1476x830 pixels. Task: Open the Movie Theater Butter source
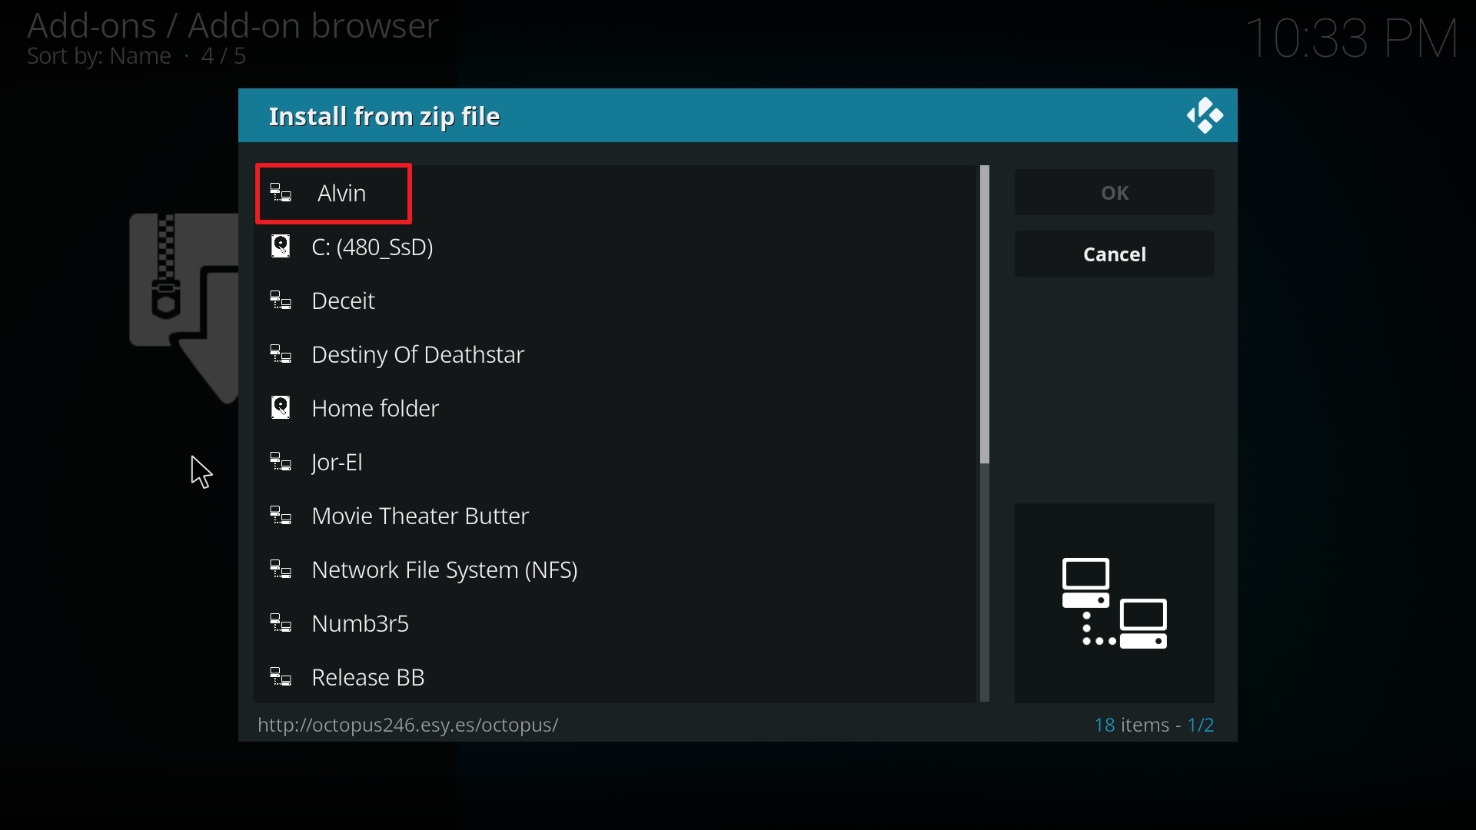point(615,516)
